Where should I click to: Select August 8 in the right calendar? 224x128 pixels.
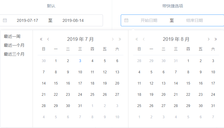point(188,72)
